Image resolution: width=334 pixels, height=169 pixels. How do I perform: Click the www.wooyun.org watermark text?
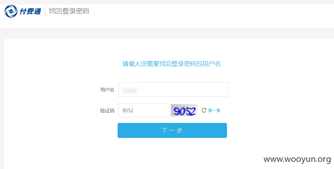[297, 159]
